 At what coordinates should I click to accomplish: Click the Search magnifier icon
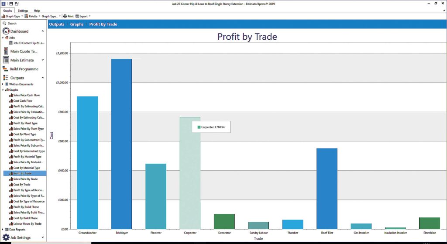click(4, 24)
